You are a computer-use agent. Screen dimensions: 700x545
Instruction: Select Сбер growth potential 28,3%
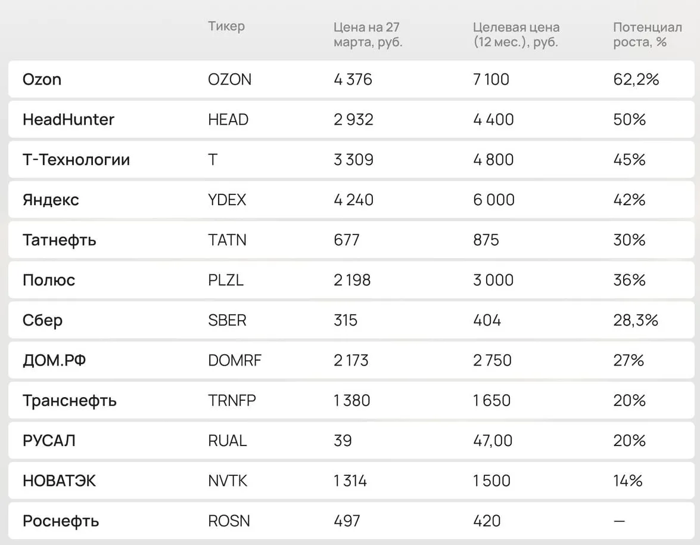pos(635,320)
